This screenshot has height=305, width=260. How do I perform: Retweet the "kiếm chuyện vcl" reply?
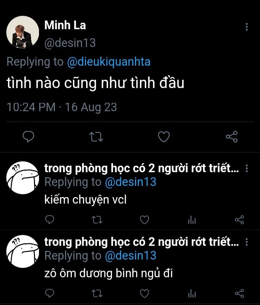pyautogui.click(x=97, y=219)
